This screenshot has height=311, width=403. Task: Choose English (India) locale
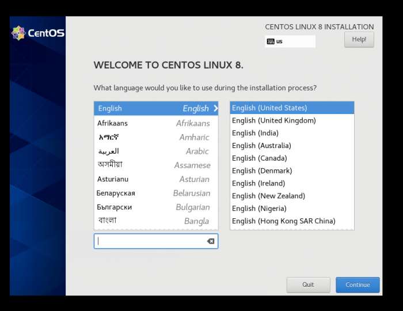[x=291, y=133]
